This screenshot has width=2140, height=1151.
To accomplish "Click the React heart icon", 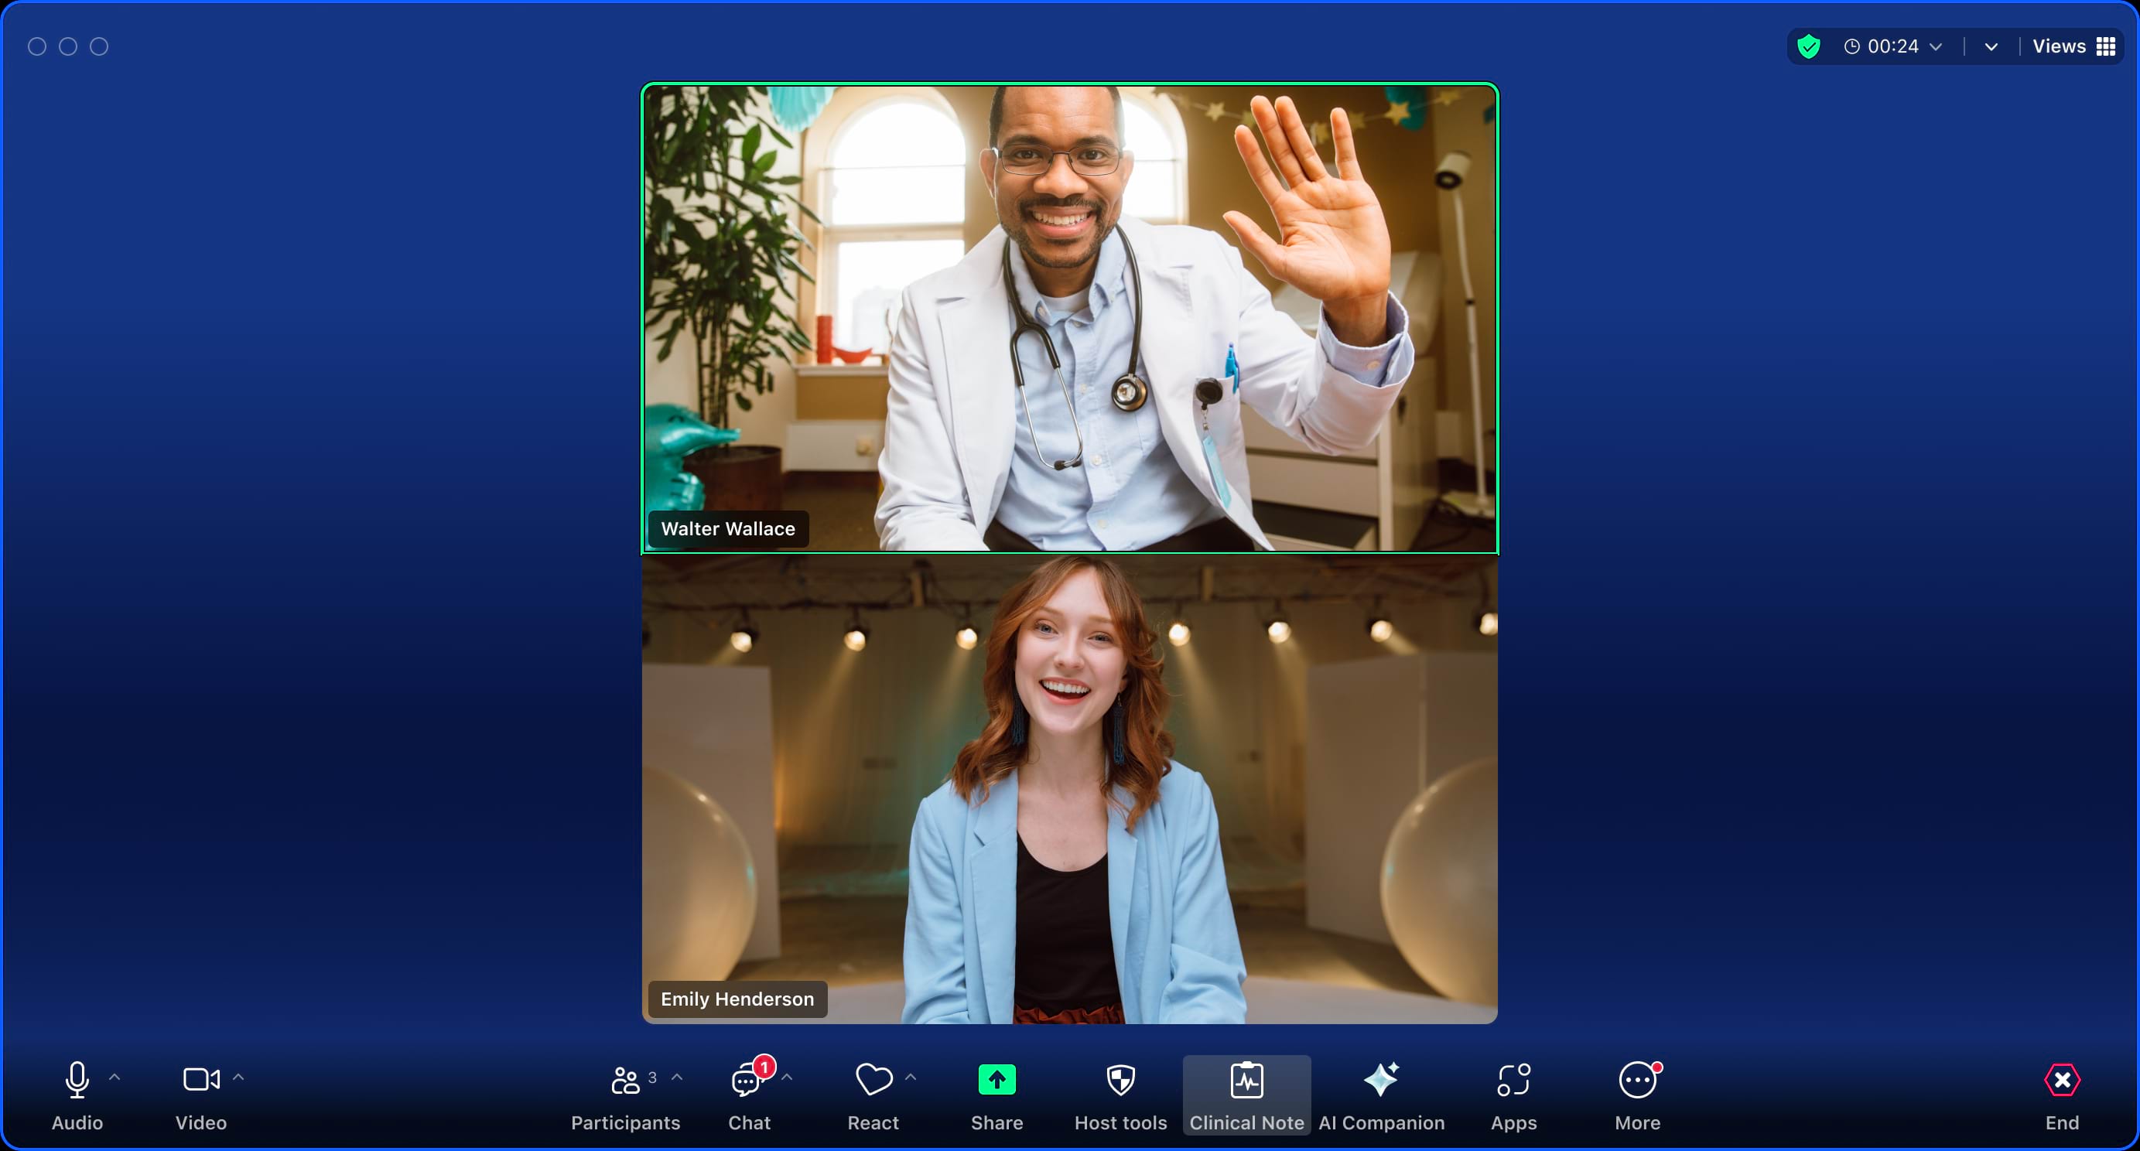I will 873,1080.
